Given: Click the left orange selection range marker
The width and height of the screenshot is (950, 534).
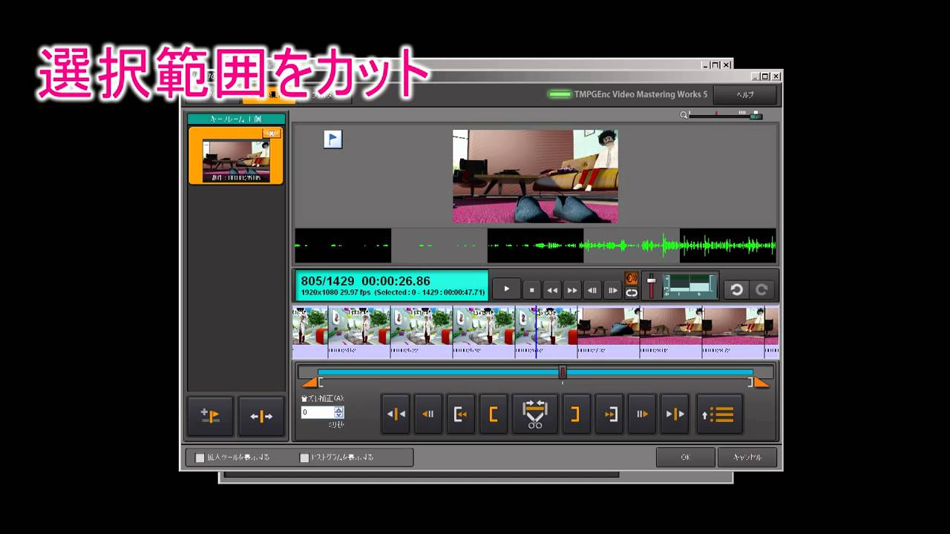Looking at the screenshot, I should [310, 382].
